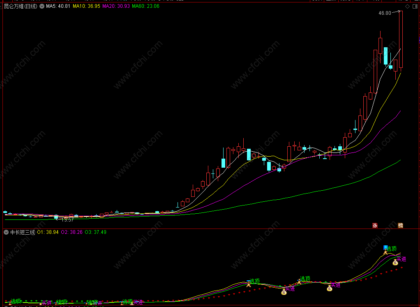
Task: Toggle the side panel icon next to the diamond
Action: pyautogui.click(x=415, y=7)
